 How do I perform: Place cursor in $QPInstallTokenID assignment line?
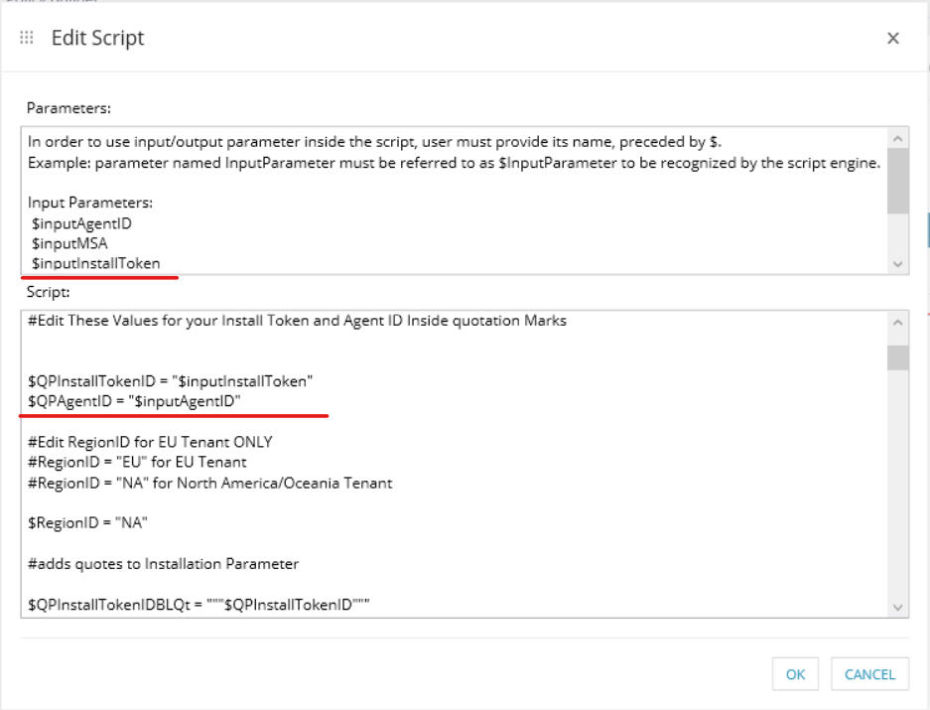171,381
